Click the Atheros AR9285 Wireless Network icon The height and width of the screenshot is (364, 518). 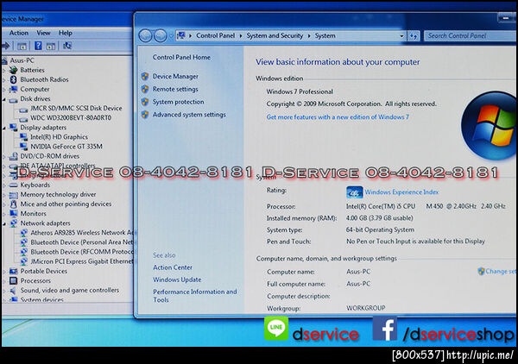click(x=24, y=233)
